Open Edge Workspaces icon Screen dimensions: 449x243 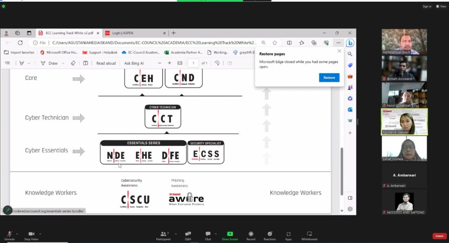(x=18, y=33)
